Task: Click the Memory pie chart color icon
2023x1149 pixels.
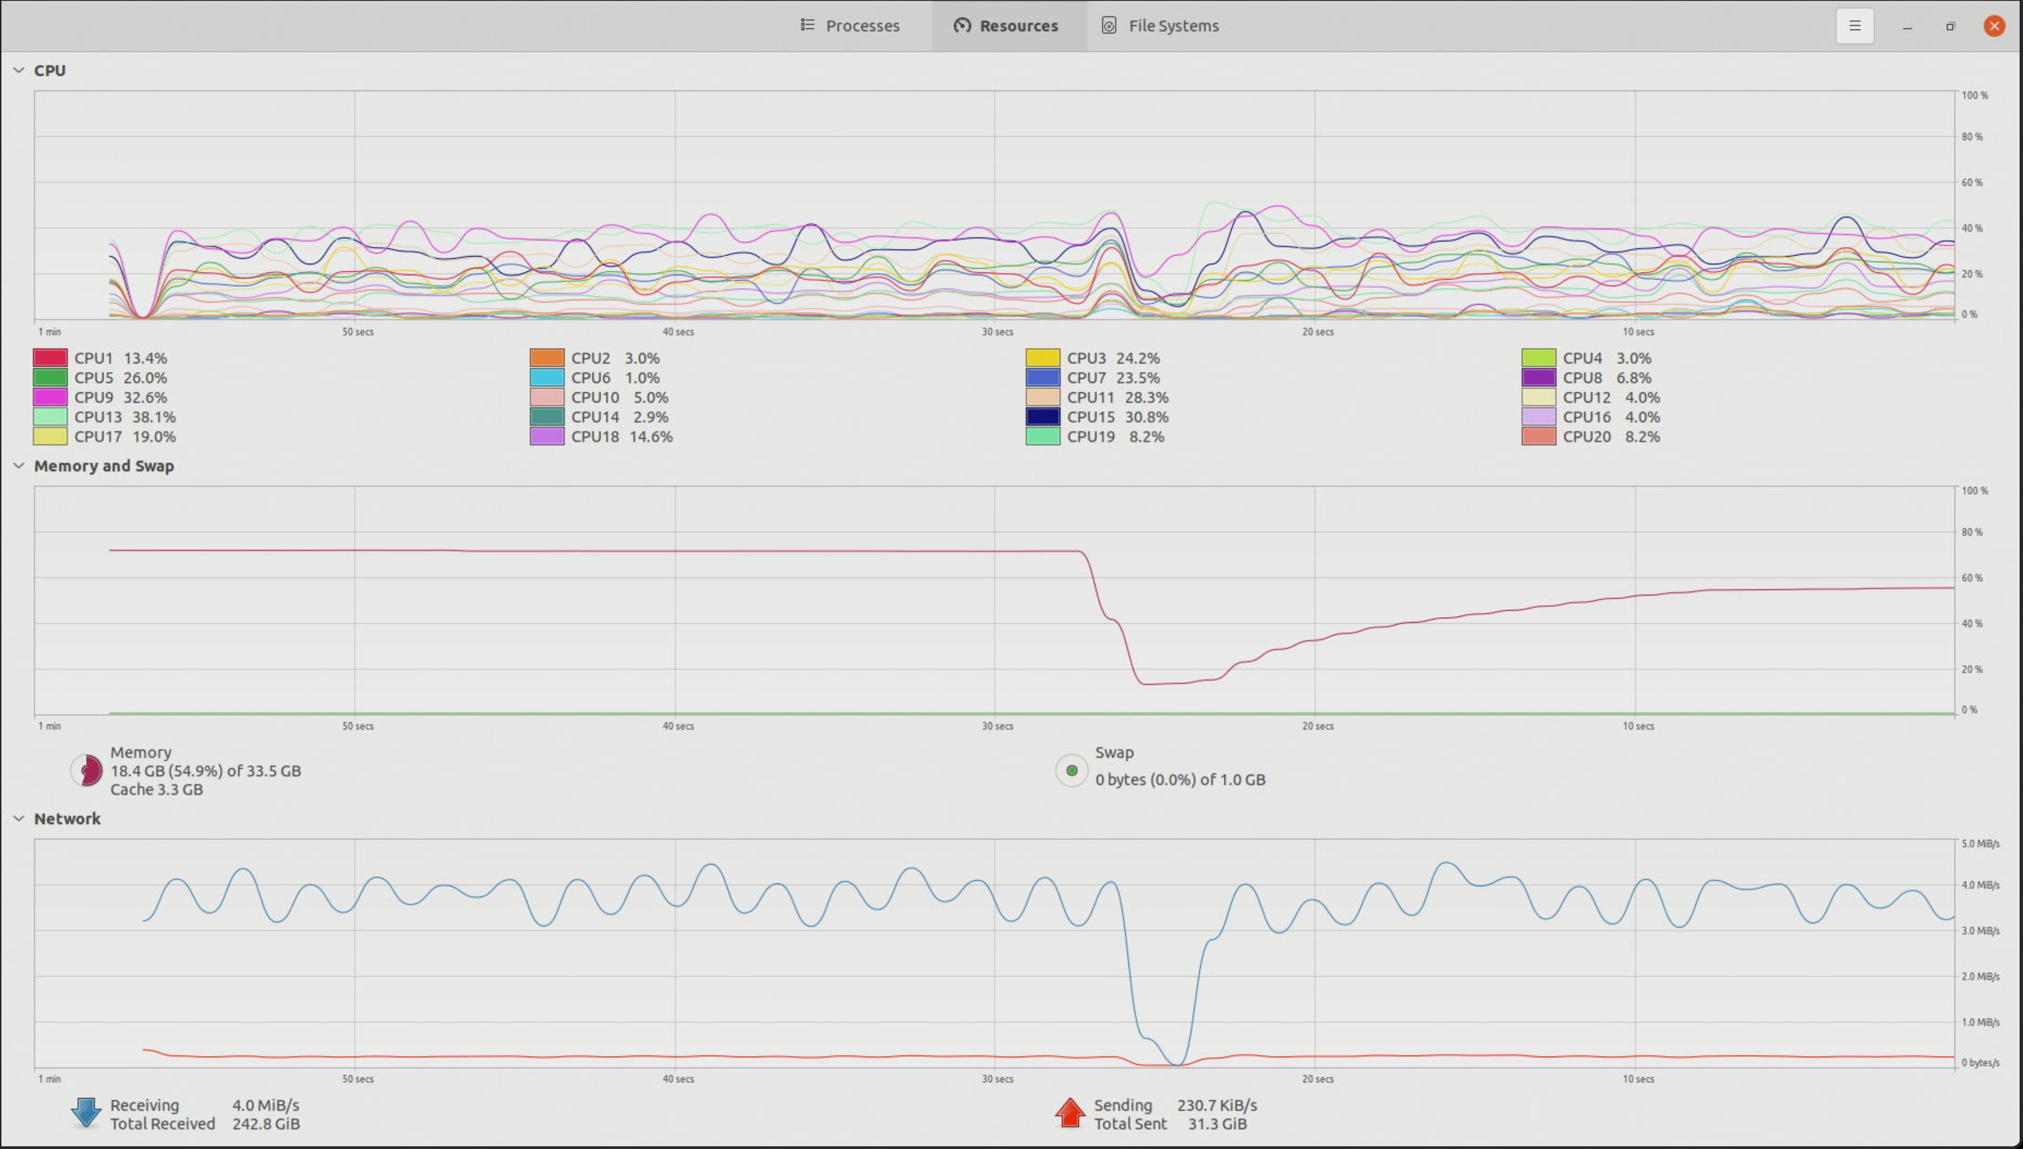Action: 86,770
